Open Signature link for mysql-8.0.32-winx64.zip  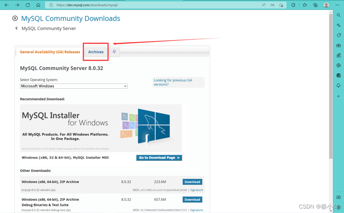[196, 190]
